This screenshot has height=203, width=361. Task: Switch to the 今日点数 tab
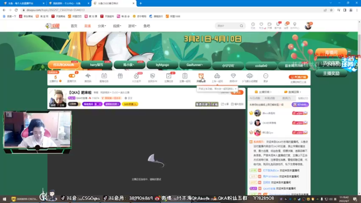tap(255, 98)
